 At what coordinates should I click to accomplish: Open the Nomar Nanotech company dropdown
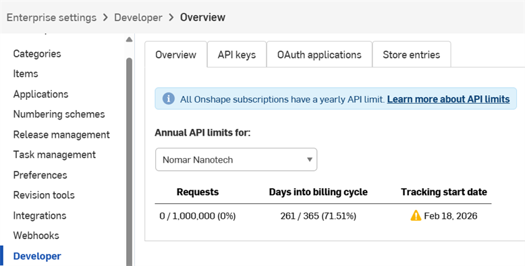236,159
